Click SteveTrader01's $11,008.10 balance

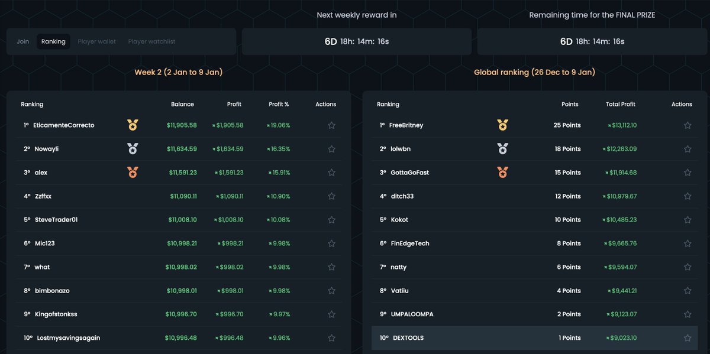tap(183, 220)
